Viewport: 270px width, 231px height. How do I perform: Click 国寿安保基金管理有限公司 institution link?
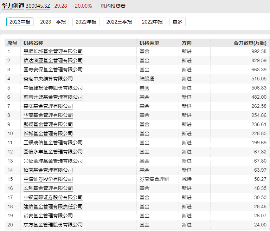click(53, 70)
